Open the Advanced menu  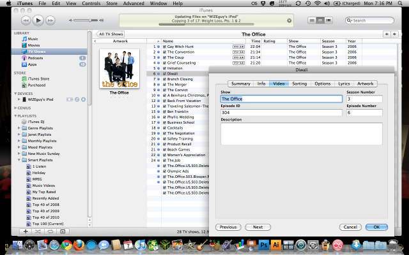(x=134, y=3)
